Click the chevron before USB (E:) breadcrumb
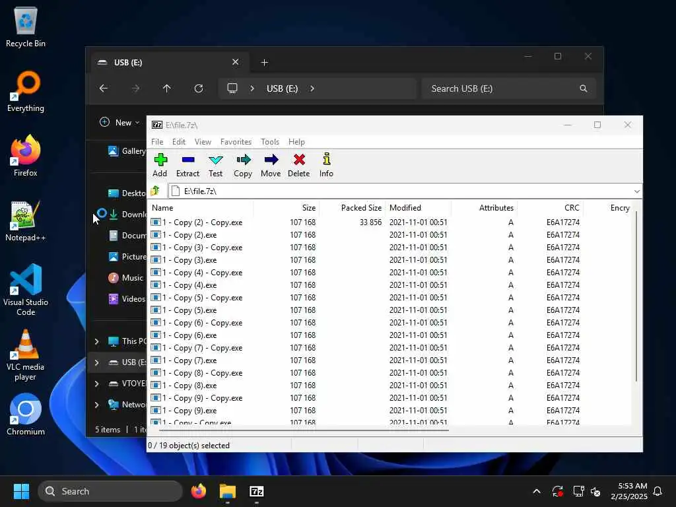The image size is (676, 507). click(252, 88)
